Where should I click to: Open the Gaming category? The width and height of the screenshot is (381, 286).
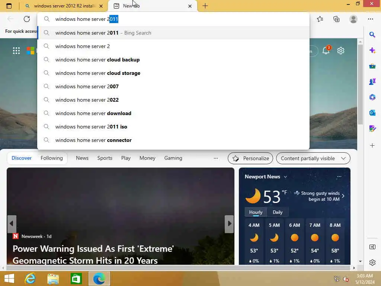pyautogui.click(x=173, y=158)
